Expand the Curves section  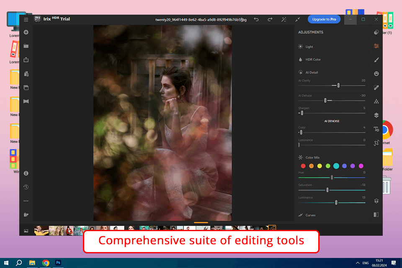click(x=310, y=215)
